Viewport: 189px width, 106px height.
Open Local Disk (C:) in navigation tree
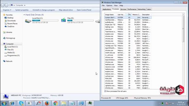(11, 47)
